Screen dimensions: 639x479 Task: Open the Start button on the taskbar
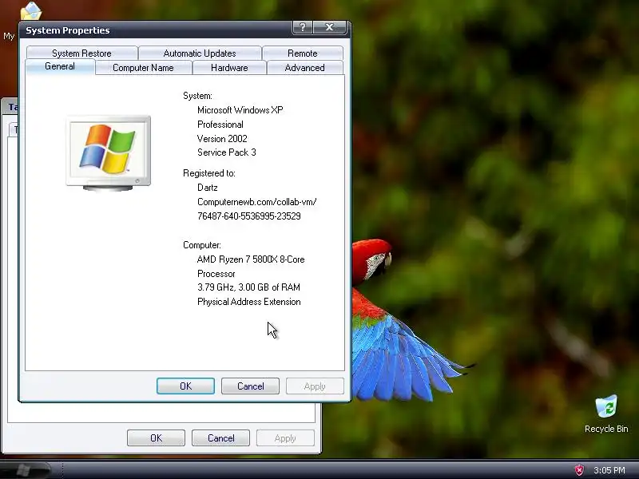(x=24, y=470)
